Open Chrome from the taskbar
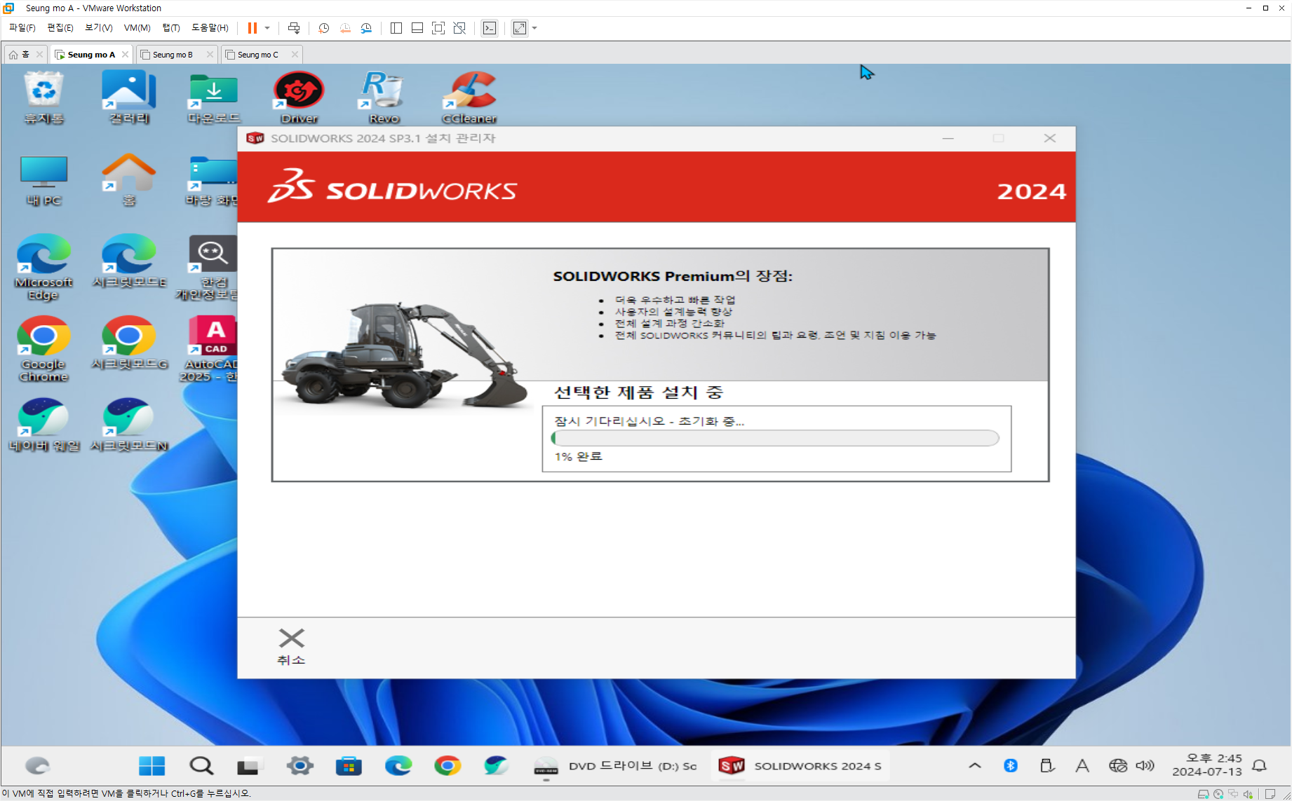The height and width of the screenshot is (801, 1292). (448, 766)
